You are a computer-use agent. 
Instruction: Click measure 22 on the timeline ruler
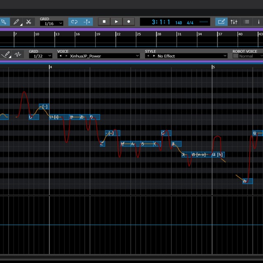pyautogui.click(x=118, y=34)
